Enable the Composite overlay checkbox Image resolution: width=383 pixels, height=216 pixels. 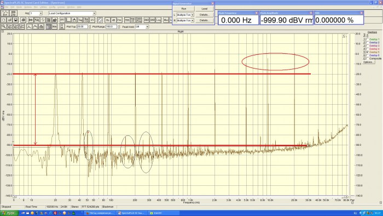point(368,59)
